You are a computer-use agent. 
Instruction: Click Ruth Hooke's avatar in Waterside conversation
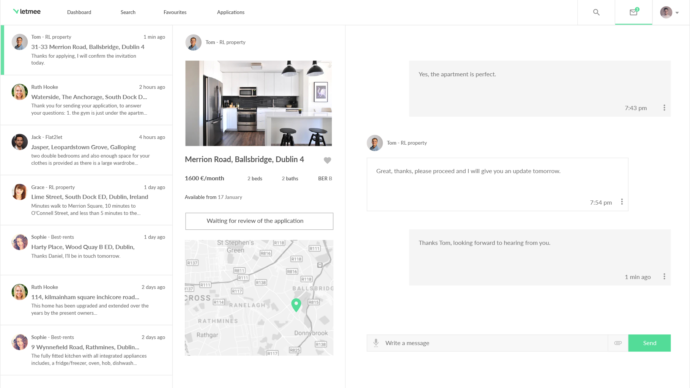(20, 92)
